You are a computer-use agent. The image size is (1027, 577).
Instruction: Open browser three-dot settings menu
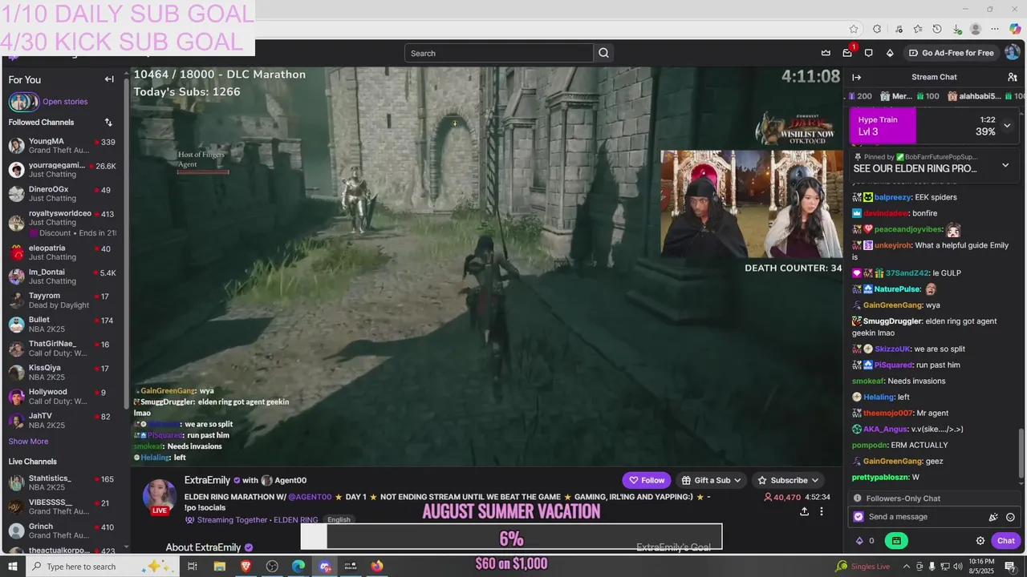(995, 29)
